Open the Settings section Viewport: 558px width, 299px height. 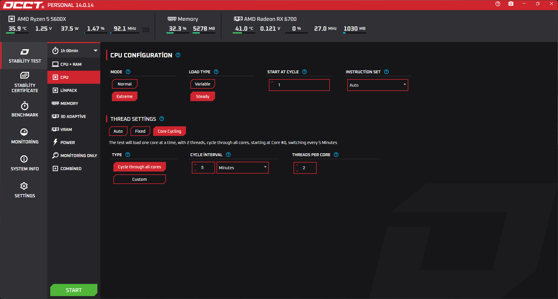25,190
